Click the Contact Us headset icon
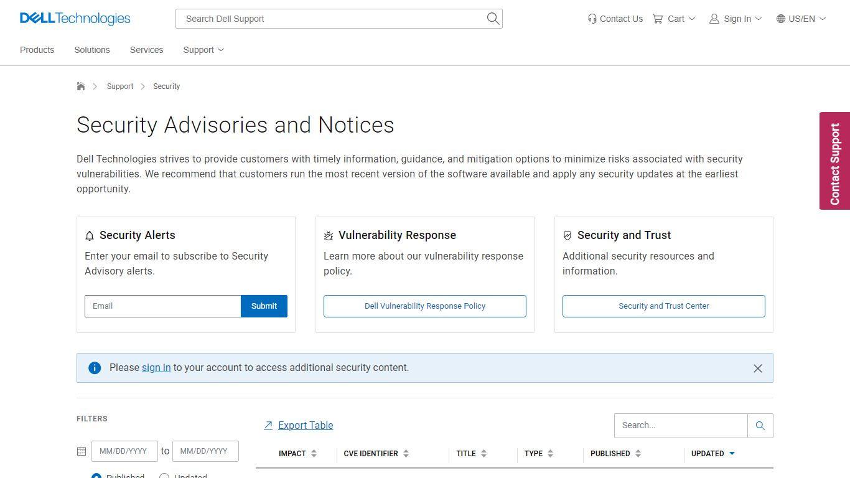 [592, 19]
